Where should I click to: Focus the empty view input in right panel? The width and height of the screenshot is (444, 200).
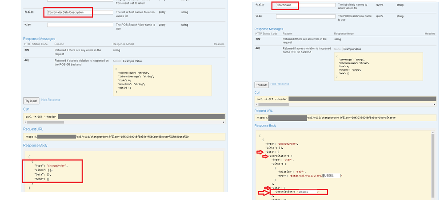point(305,16)
